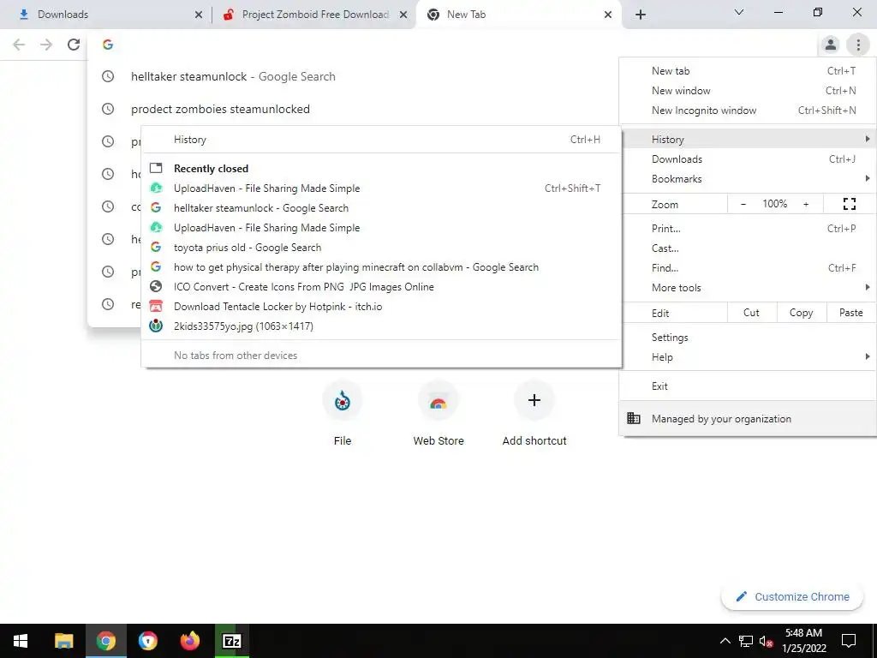This screenshot has width=877, height=658.
Task: Open Downloads from the Chrome menu
Action: click(748, 159)
